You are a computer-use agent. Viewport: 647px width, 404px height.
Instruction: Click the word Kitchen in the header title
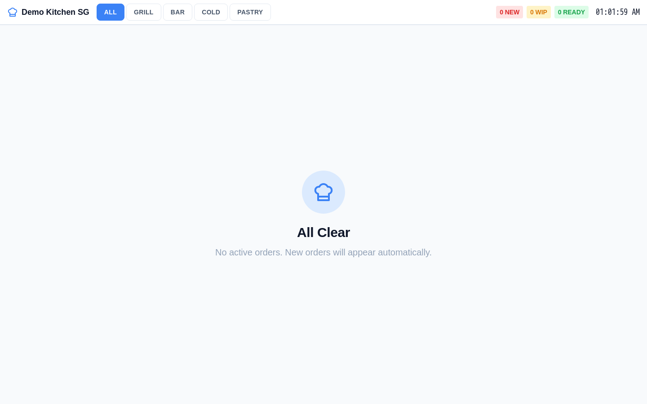coord(61,12)
